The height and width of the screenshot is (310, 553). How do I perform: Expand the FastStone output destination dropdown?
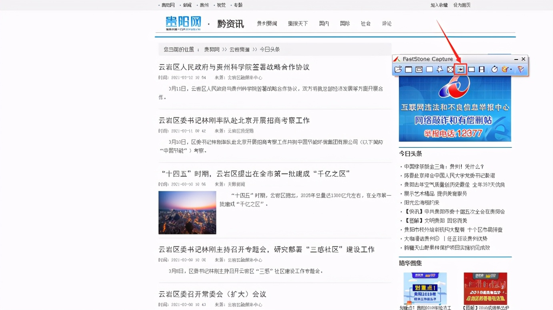[x=507, y=70]
